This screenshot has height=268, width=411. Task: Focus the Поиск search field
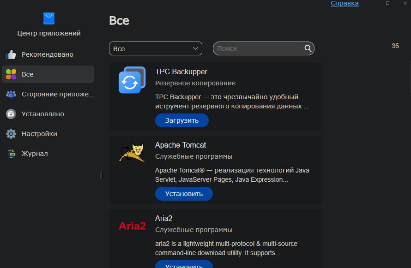pyautogui.click(x=263, y=48)
